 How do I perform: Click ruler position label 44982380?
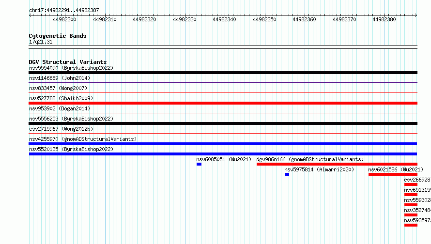[385, 19]
